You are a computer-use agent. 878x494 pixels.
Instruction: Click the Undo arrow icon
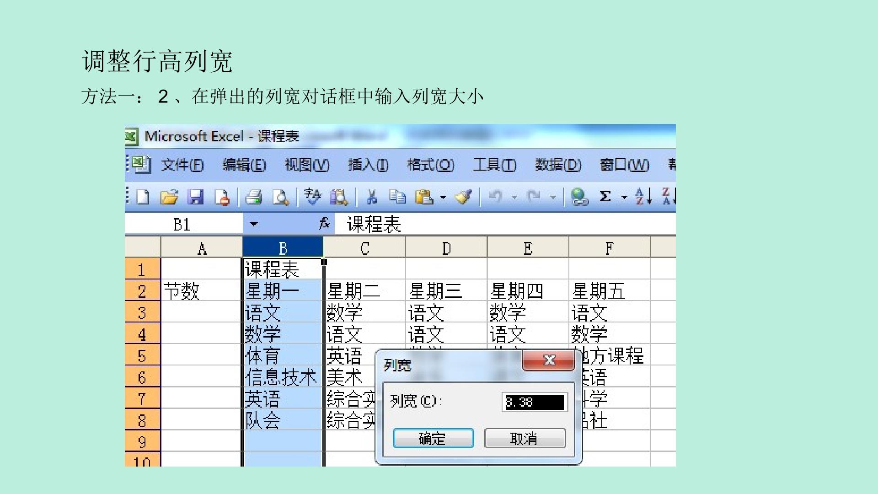pos(495,197)
